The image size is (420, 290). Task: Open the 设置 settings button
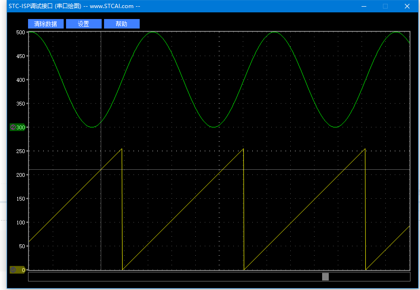[84, 24]
